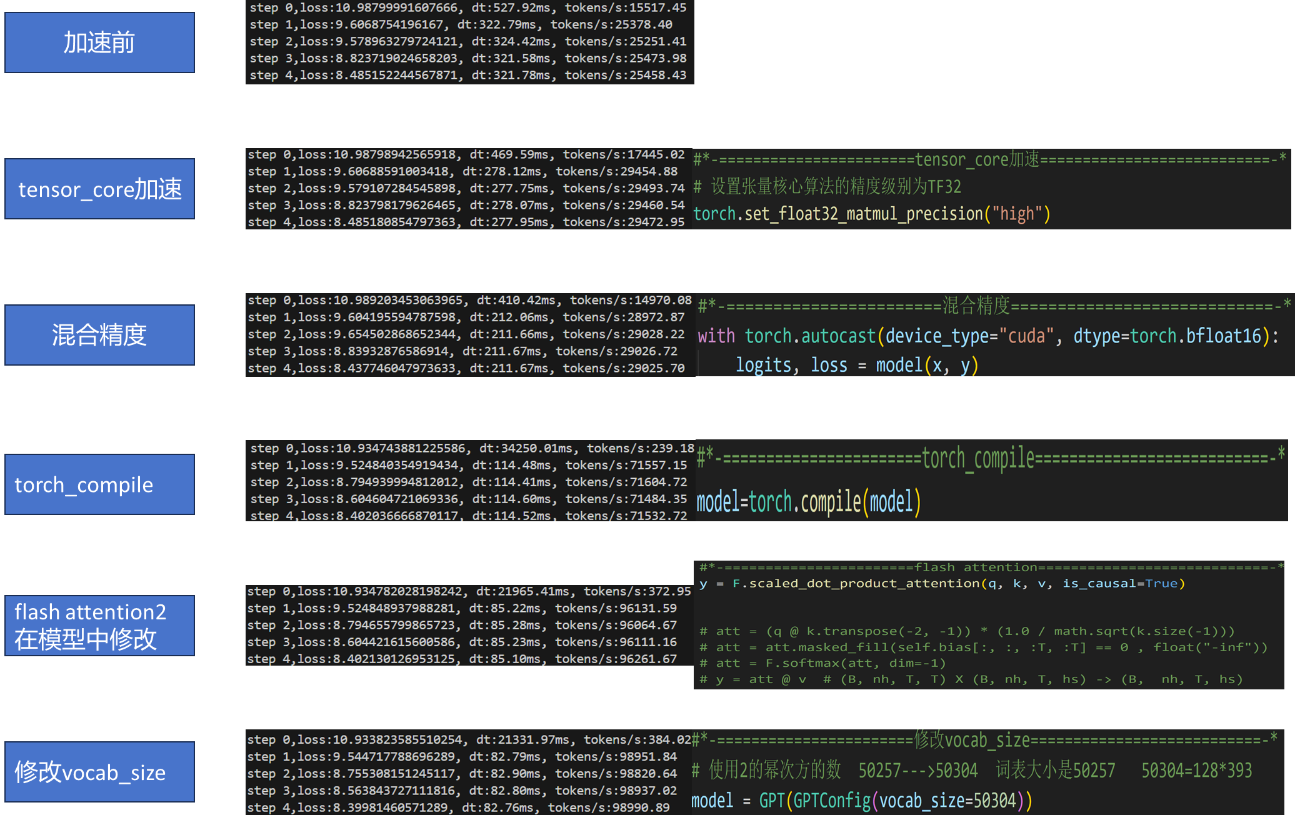Viewport: 1295px width, 815px height.
Task: Click the mixed precision training log output
Action: pos(469,334)
